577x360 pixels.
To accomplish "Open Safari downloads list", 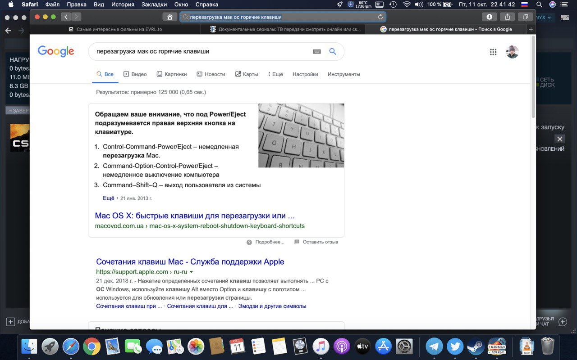I will [489, 17].
